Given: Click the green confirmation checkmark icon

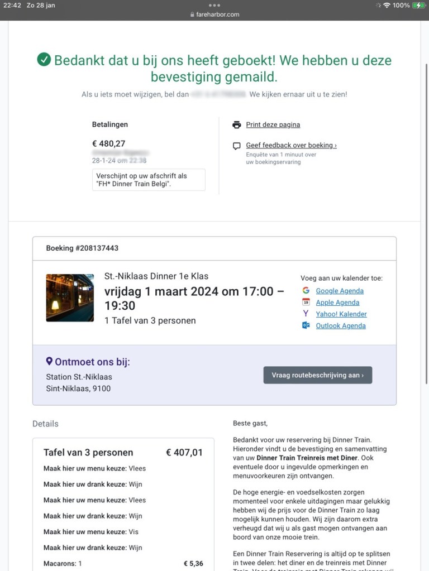Looking at the screenshot, I should (x=44, y=60).
